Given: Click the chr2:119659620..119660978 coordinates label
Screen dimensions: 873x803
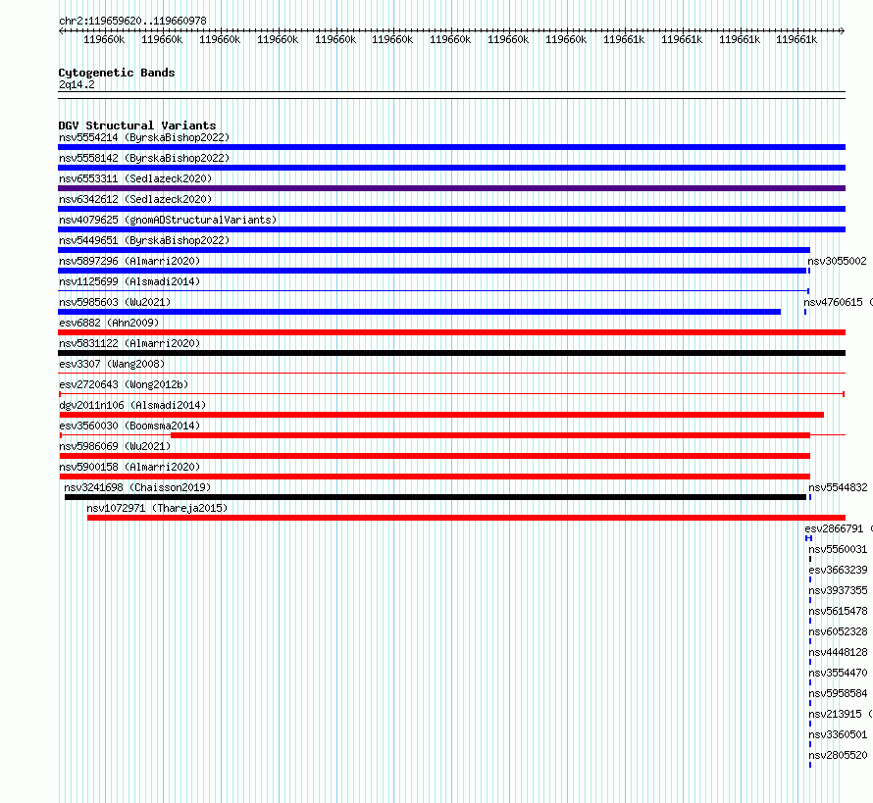Looking at the screenshot, I should [x=132, y=21].
